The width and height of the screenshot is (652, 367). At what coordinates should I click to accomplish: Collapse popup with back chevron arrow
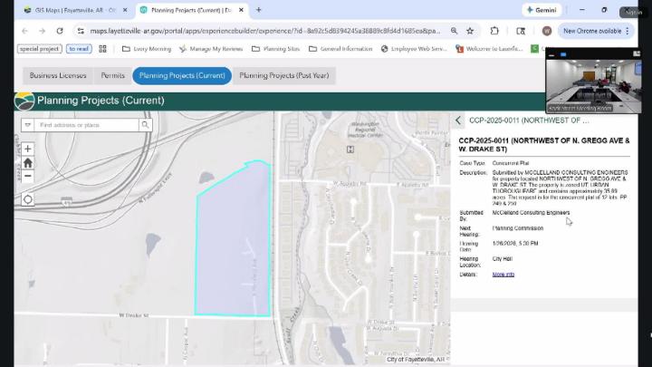point(458,120)
